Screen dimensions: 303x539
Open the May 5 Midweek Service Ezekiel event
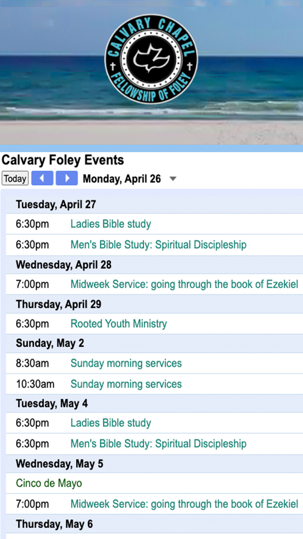point(184,504)
